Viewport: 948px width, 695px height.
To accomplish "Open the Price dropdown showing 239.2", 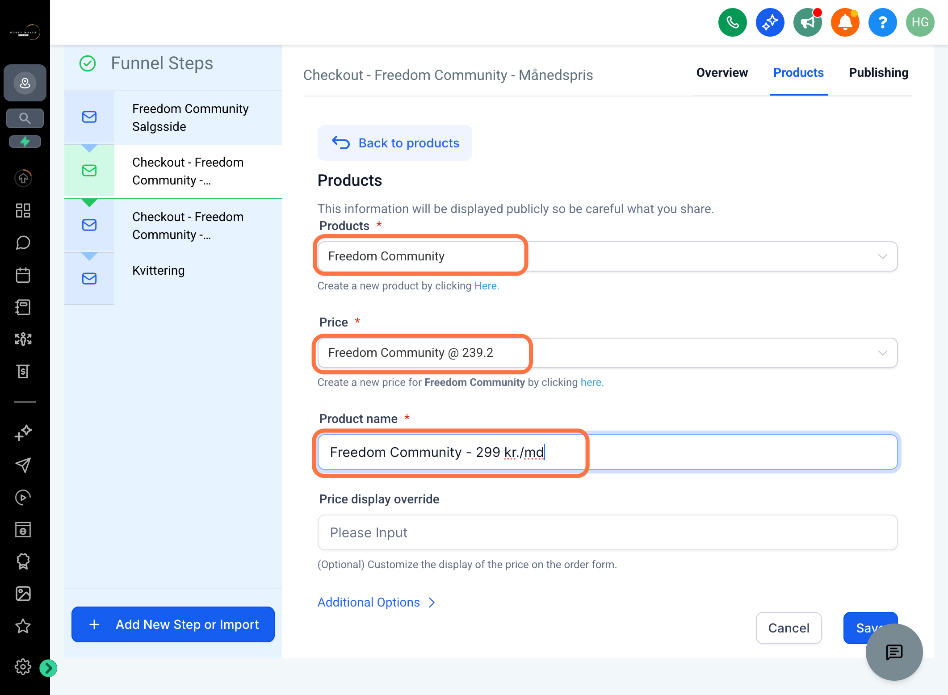I will pyautogui.click(x=607, y=353).
